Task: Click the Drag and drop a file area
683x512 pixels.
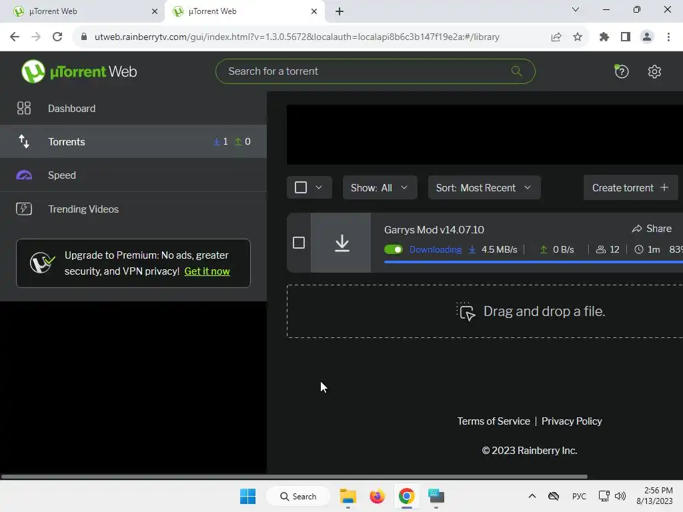Action: [485, 311]
